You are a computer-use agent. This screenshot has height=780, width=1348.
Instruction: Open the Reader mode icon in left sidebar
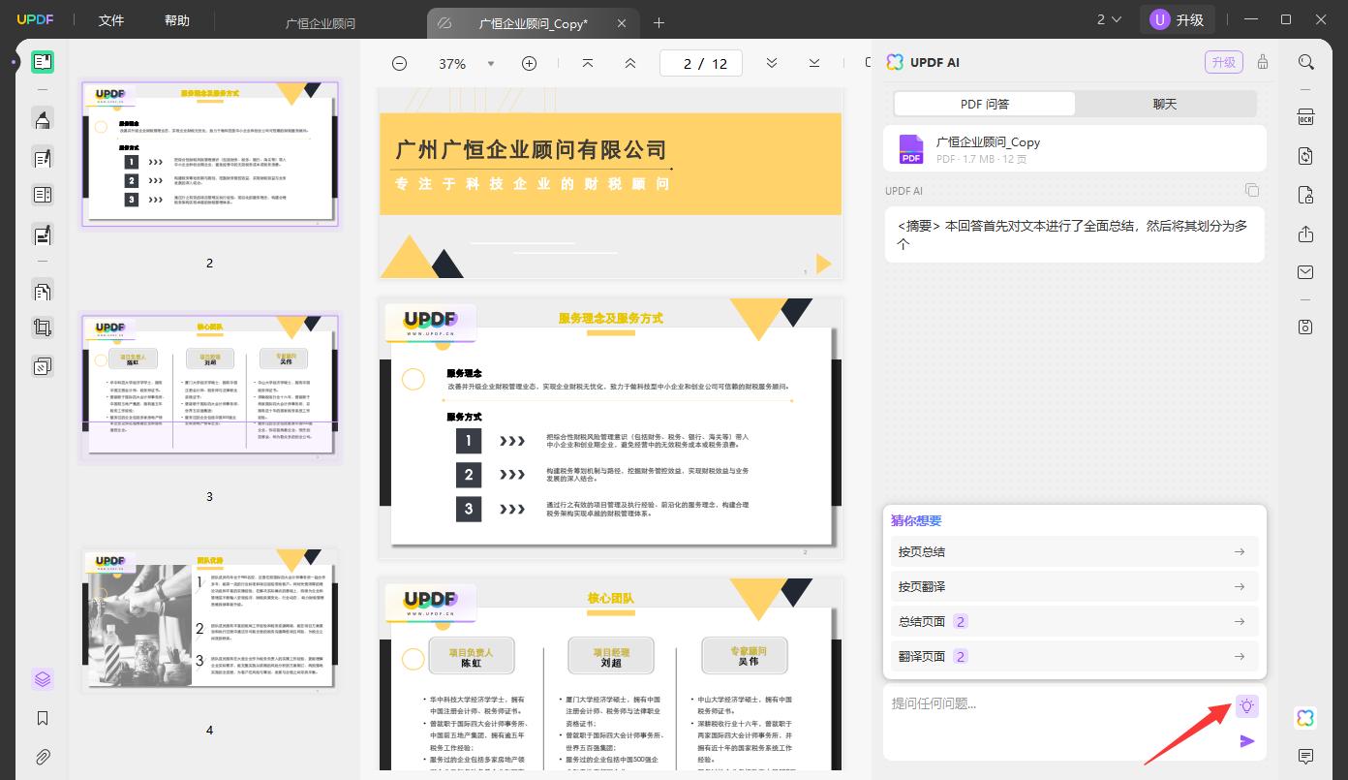[x=42, y=62]
